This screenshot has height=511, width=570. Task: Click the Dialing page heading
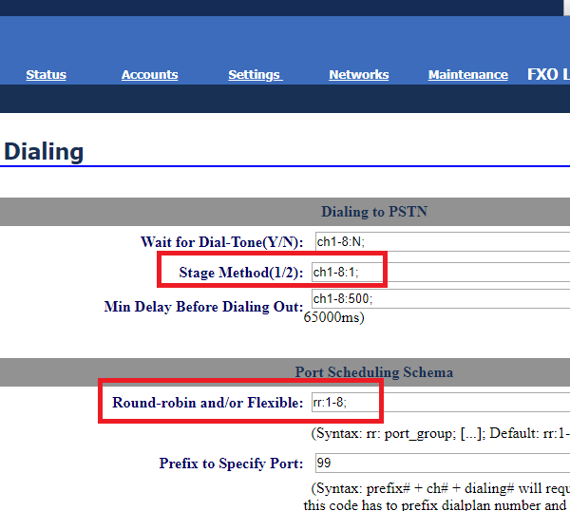point(44,151)
